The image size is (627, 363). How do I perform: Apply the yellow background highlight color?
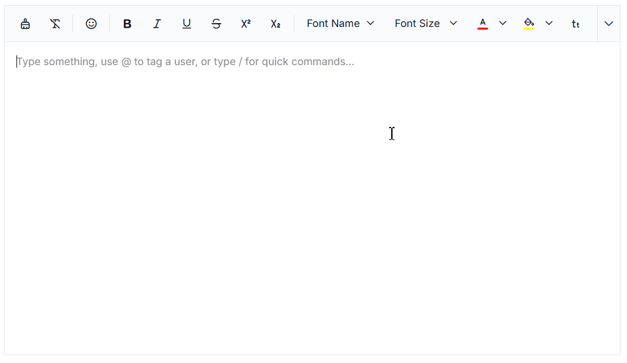[529, 24]
